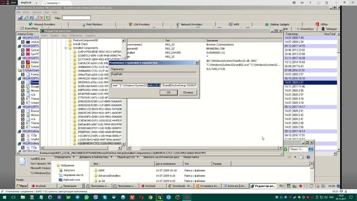
Task: Open the LSA Providers tab
Action: pyautogui.click(x=139, y=25)
